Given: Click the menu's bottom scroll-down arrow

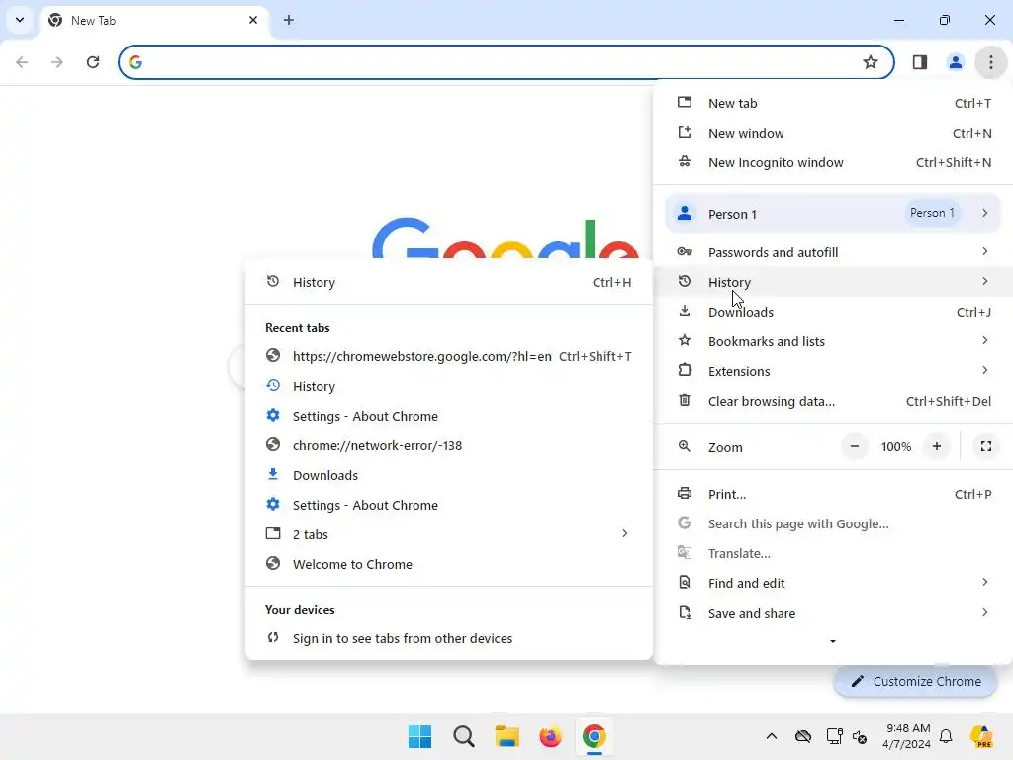Looking at the screenshot, I should tap(833, 641).
